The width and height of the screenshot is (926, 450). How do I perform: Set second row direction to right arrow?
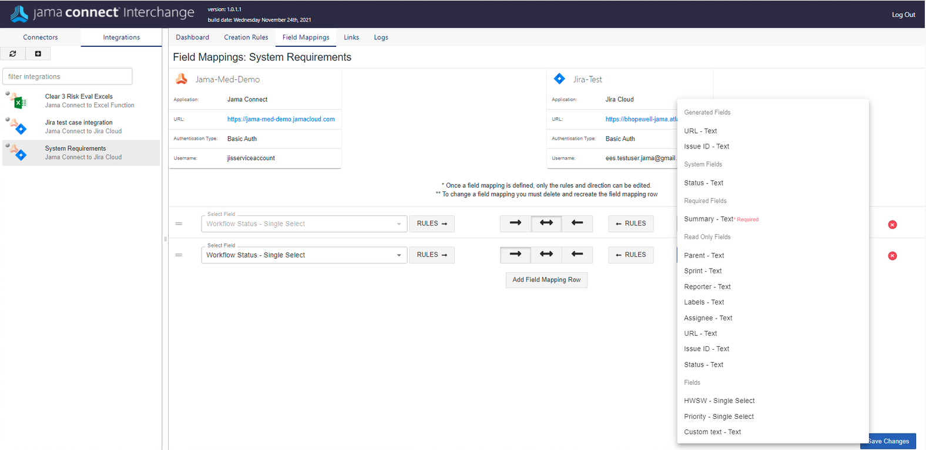pyautogui.click(x=515, y=255)
